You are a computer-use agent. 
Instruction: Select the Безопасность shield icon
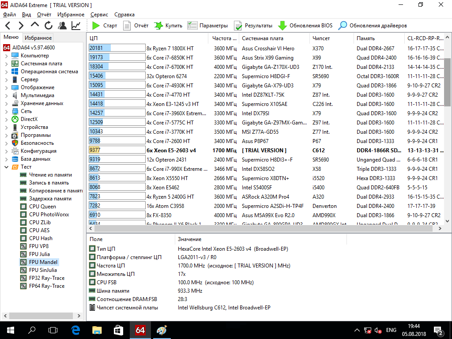[15, 143]
